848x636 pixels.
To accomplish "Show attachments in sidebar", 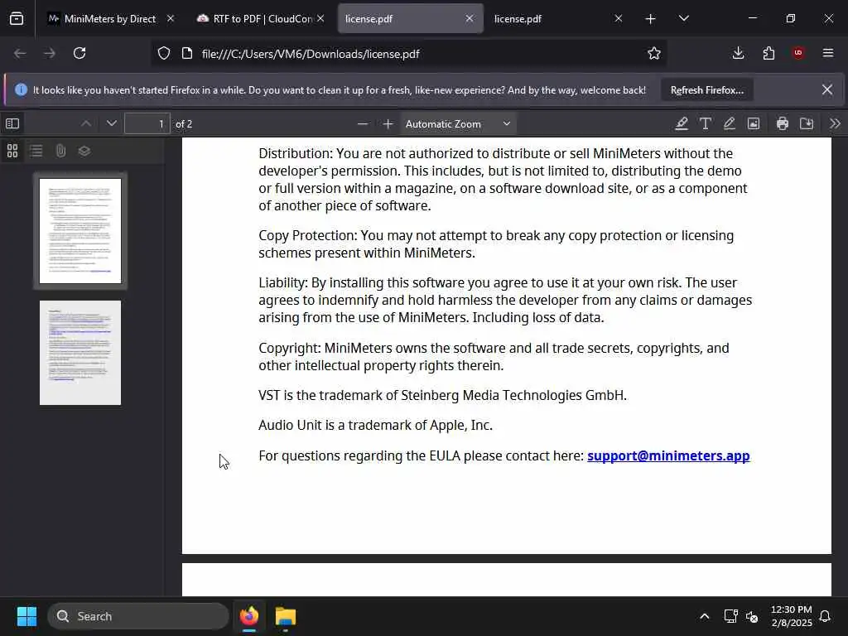I will coord(60,151).
